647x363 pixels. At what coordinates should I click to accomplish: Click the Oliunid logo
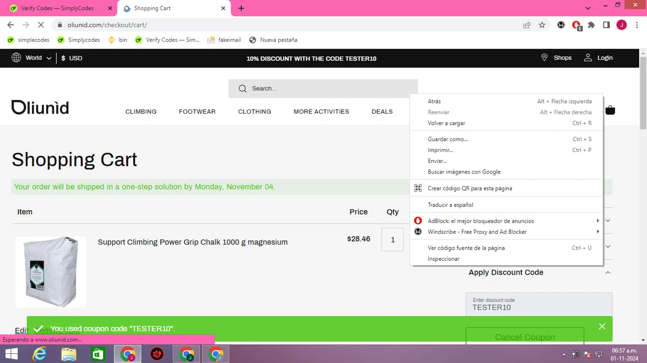40,108
